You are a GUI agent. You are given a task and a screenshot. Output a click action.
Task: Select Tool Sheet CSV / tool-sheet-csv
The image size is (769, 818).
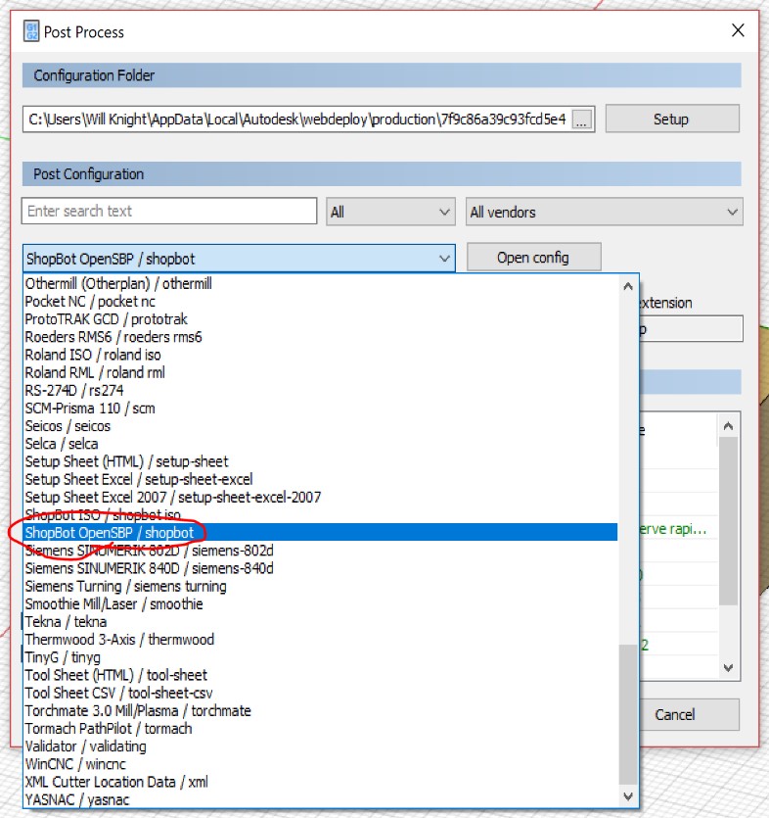[x=321, y=693]
